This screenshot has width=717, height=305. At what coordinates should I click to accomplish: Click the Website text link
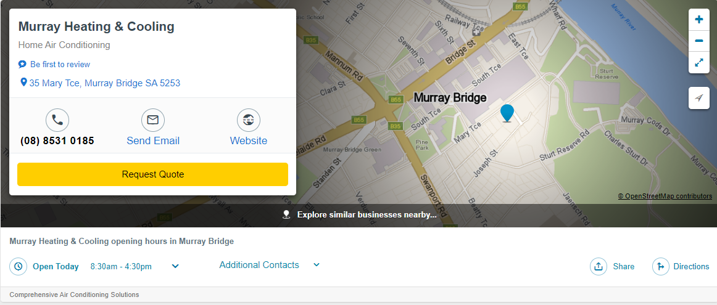click(249, 141)
